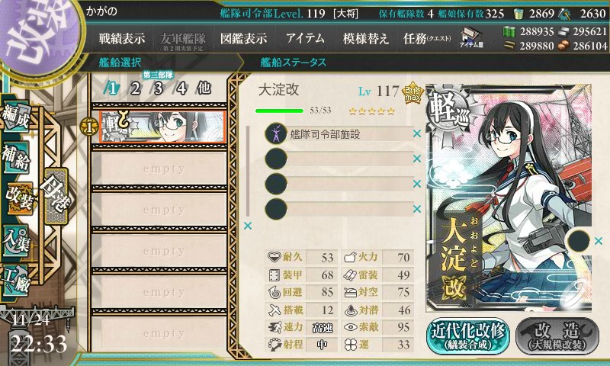This screenshot has height=366, width=610.
Task: Click the green HP bar 53/53
Action: click(x=279, y=111)
